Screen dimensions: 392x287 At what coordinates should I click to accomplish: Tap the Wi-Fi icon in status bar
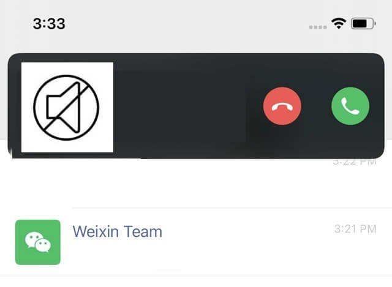click(x=339, y=24)
